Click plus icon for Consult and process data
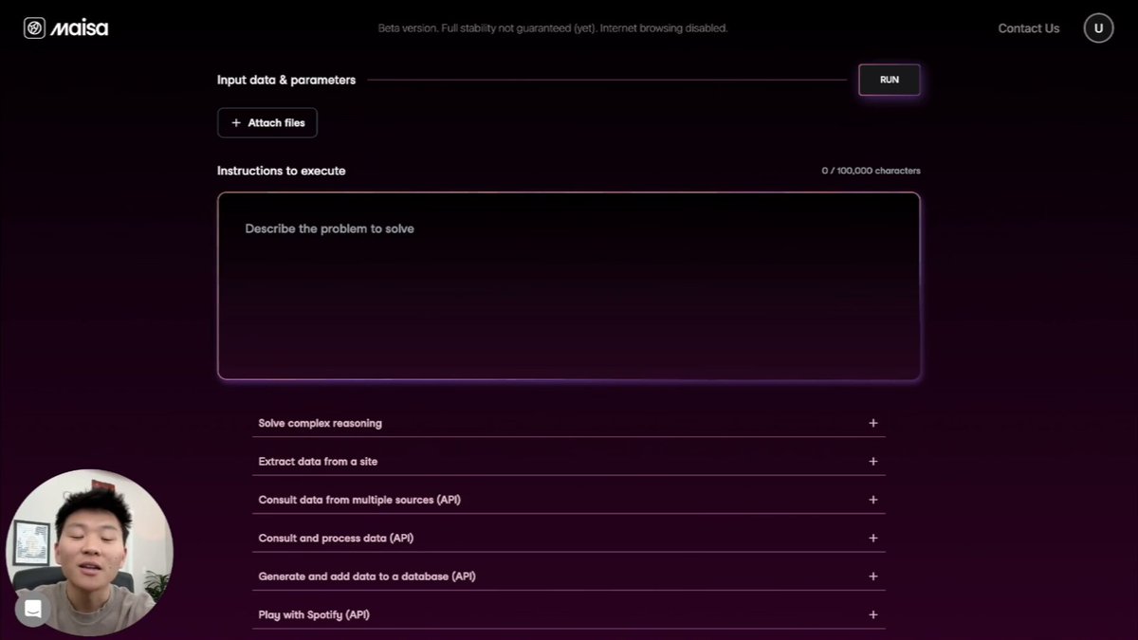The width and height of the screenshot is (1138, 640). tap(873, 538)
